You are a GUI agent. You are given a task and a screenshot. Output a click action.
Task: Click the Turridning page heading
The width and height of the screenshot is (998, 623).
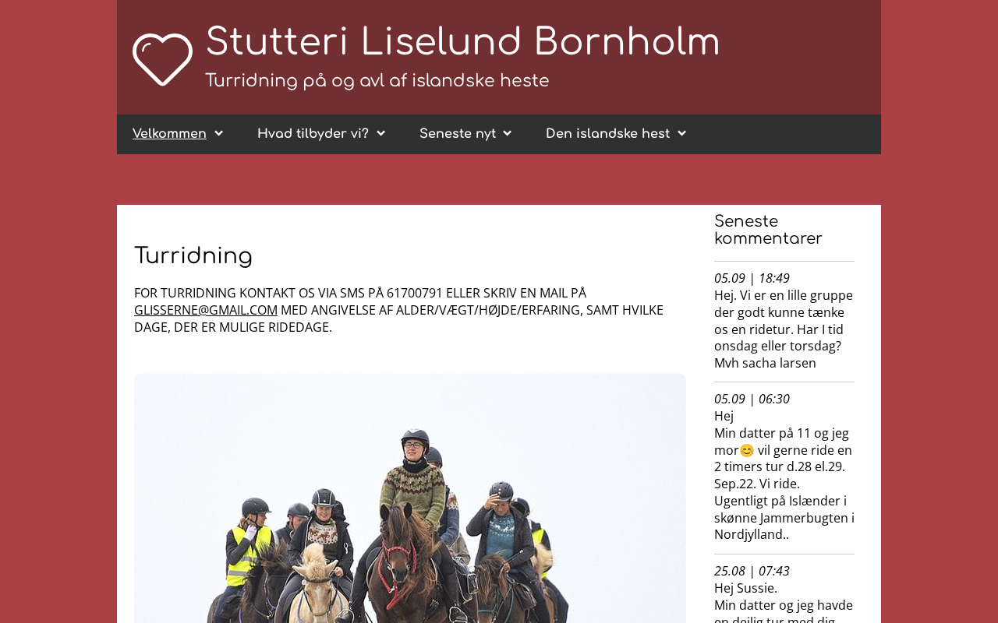point(193,255)
